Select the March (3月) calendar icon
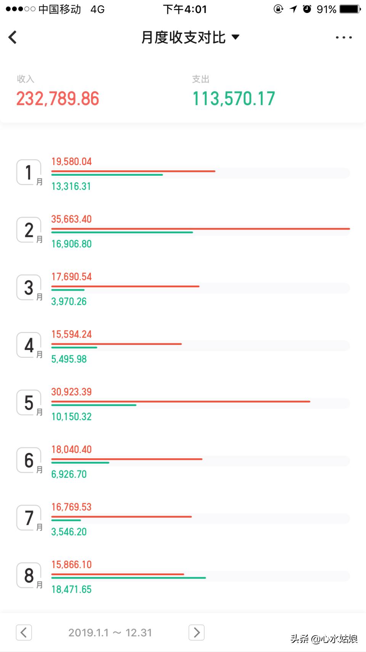366x652 pixels. click(x=29, y=288)
